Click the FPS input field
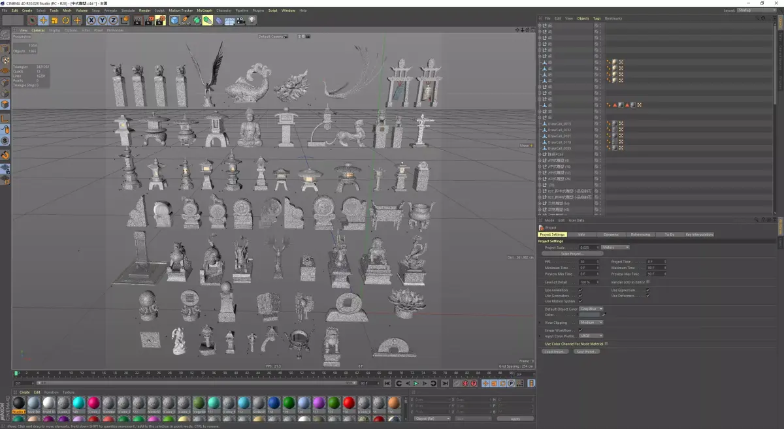Viewport: 784px width, 429px height. coord(589,262)
